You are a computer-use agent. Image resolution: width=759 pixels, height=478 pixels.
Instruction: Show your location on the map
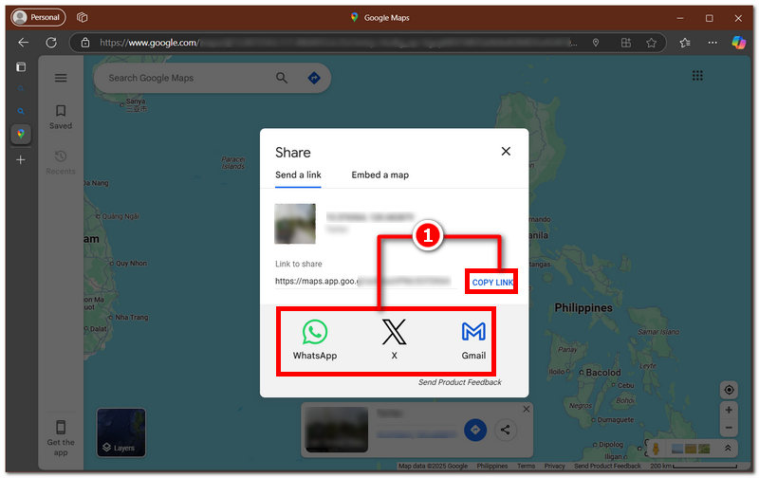729,390
